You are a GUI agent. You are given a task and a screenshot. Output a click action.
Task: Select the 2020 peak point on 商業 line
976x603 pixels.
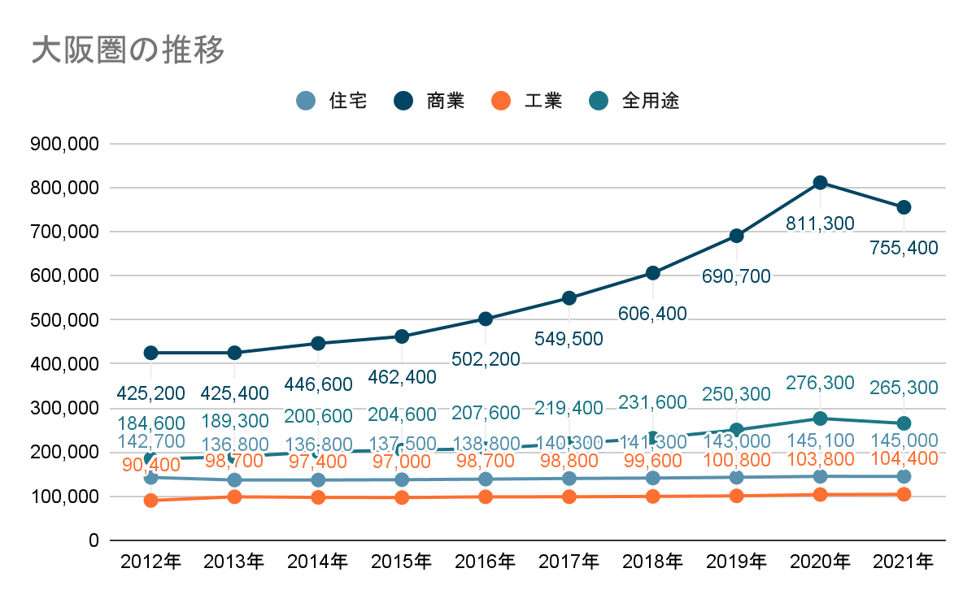click(819, 182)
